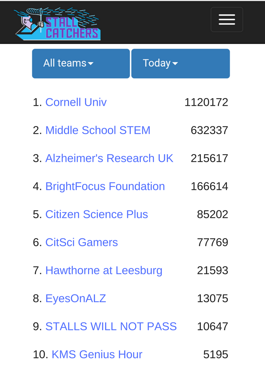
Task: Click Cornell Univ's score 1120172
Action: (x=206, y=103)
